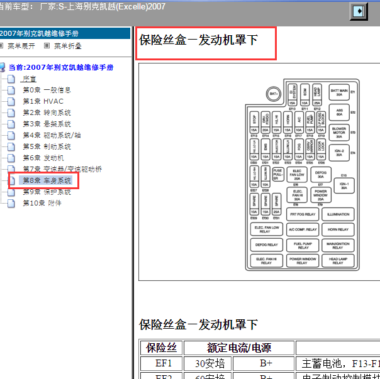Open the 序言 preface entry
Screen dimensions: 380x379
30,79
